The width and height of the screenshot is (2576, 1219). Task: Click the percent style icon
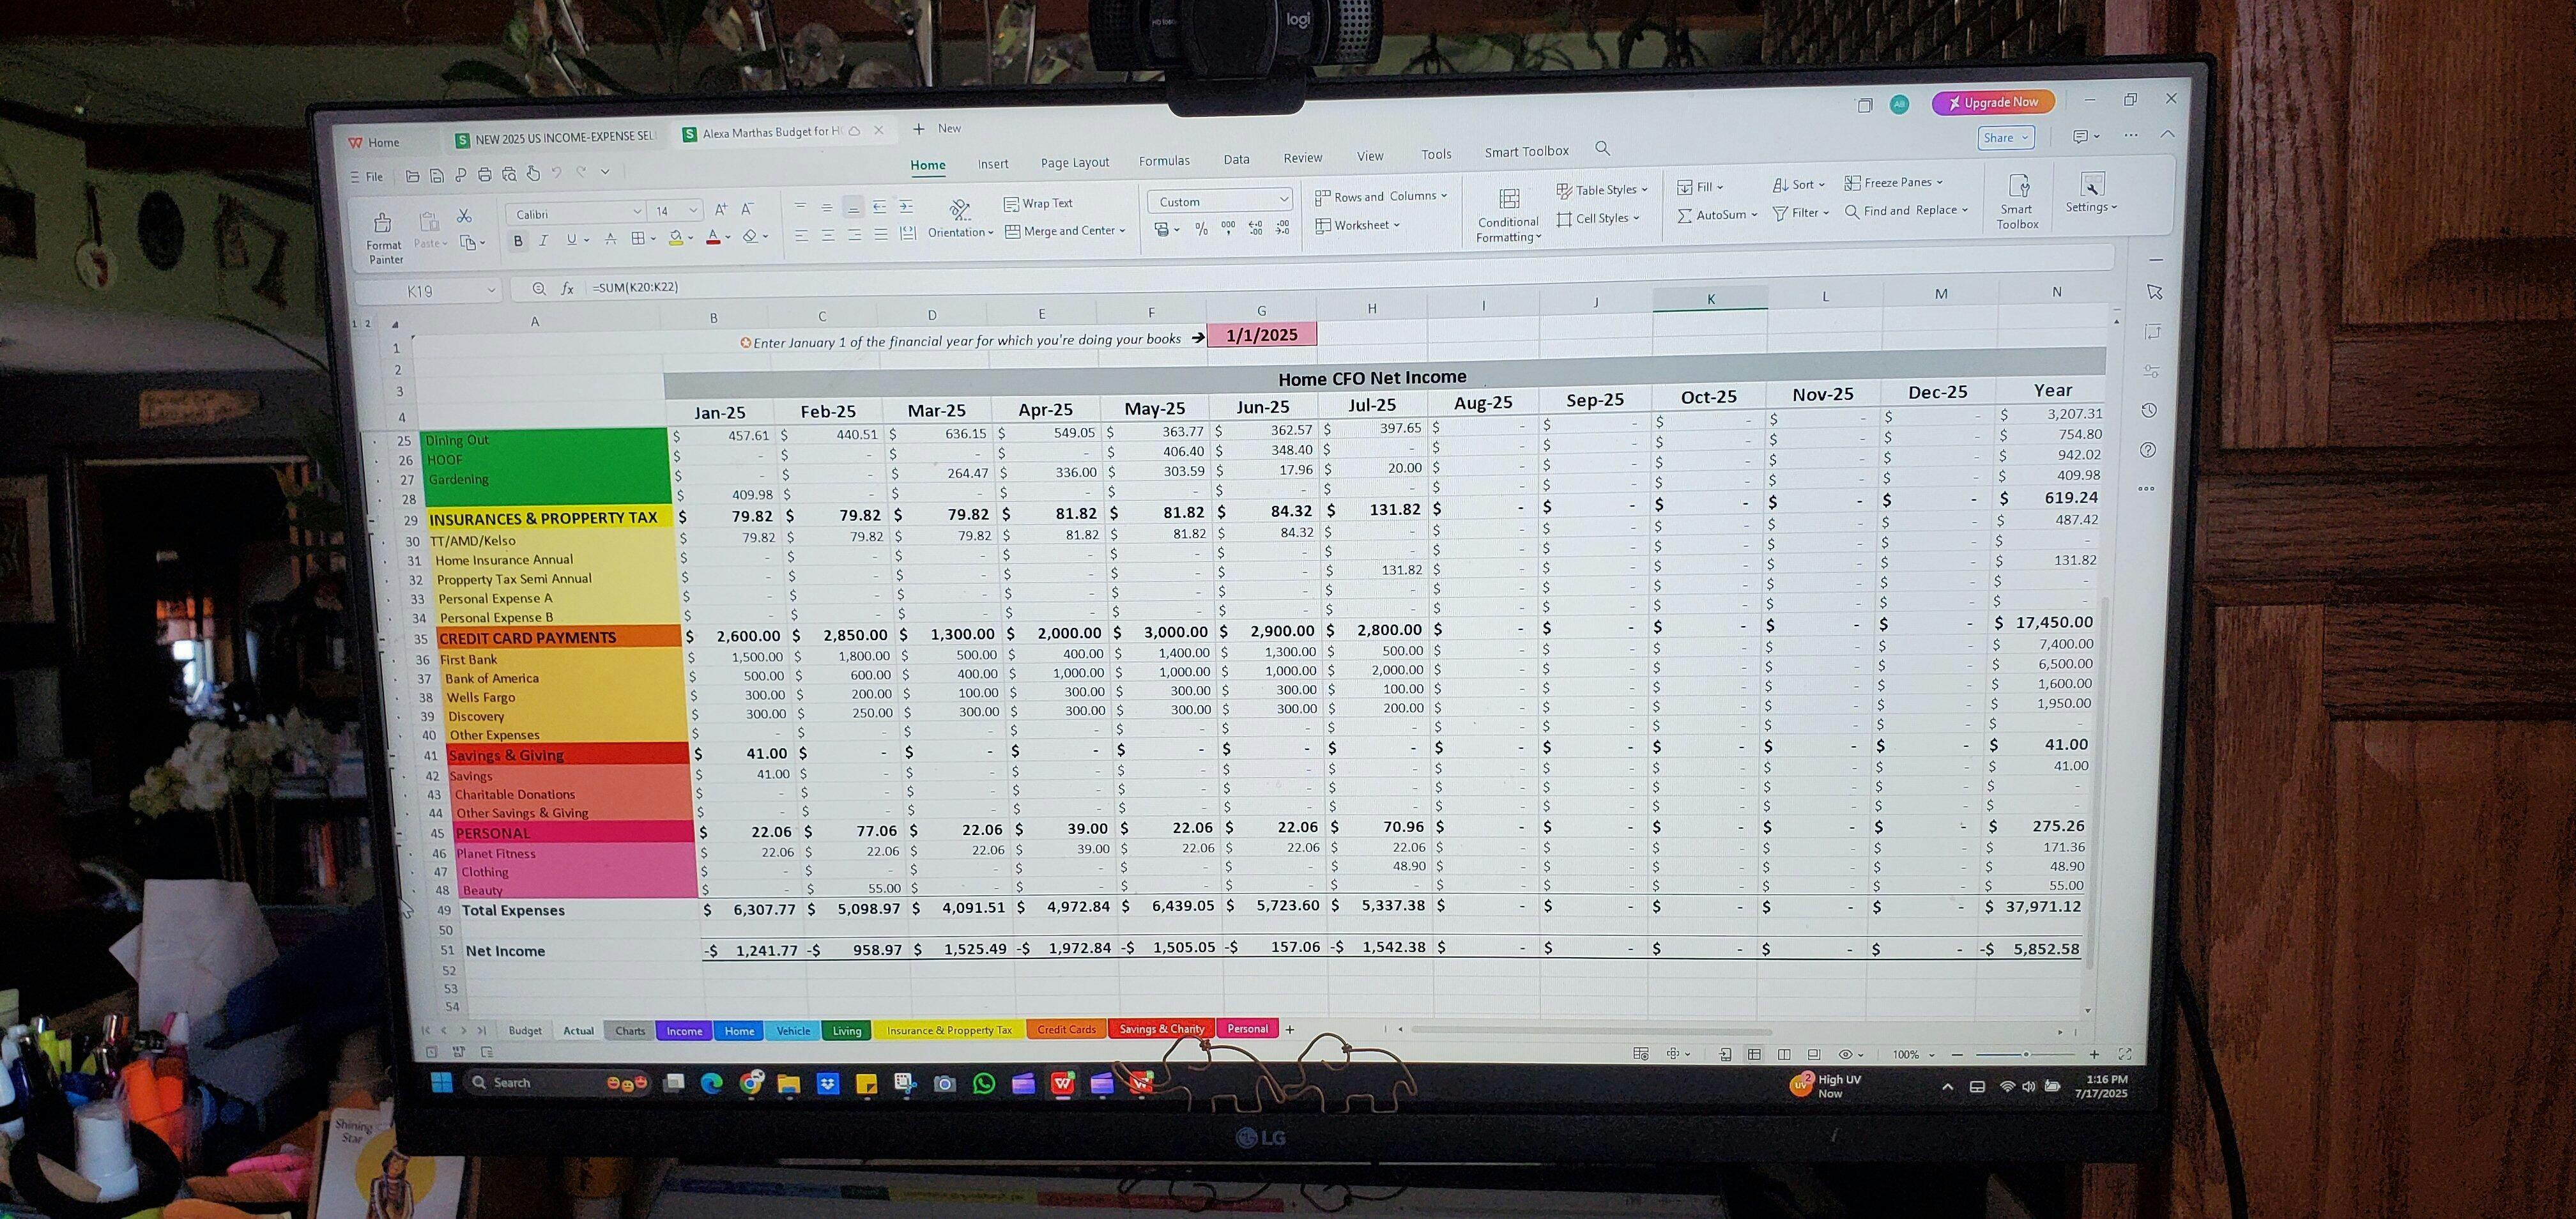tap(1201, 229)
